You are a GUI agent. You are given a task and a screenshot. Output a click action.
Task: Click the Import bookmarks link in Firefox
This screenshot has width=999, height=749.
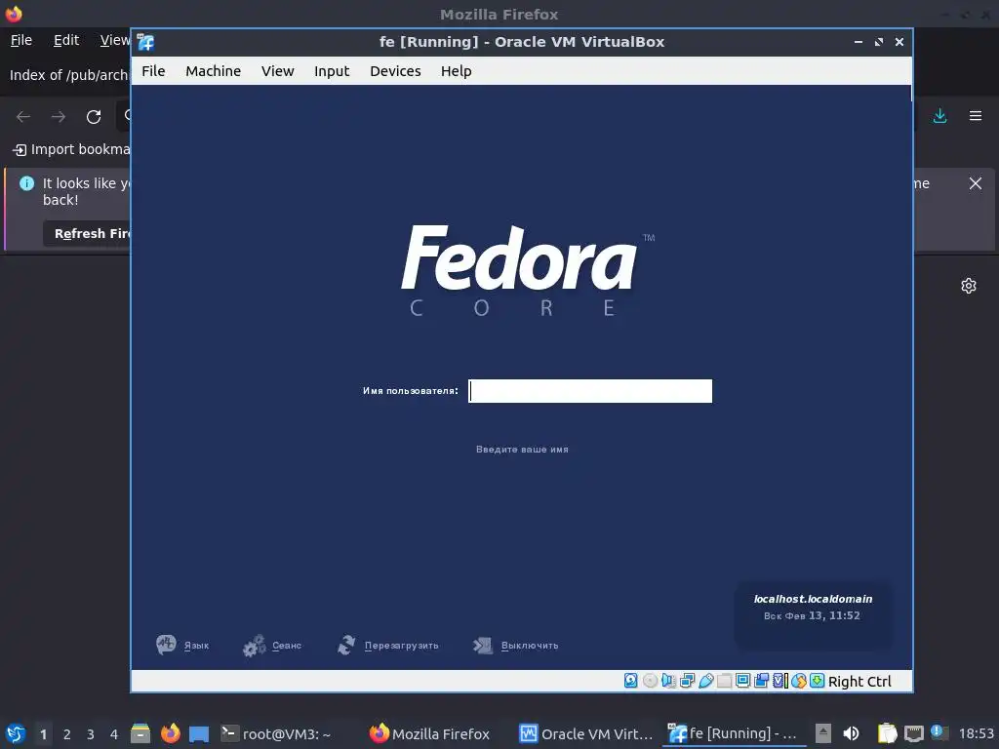click(x=71, y=149)
